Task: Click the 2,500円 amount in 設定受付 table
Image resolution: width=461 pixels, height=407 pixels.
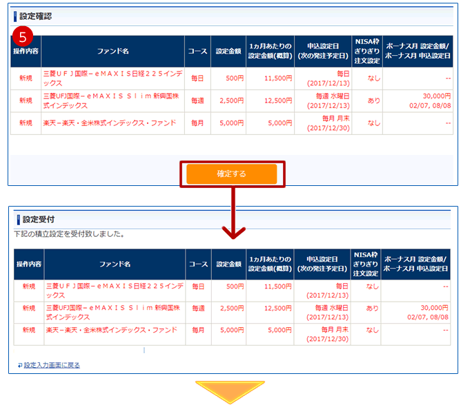Action: pos(232,308)
